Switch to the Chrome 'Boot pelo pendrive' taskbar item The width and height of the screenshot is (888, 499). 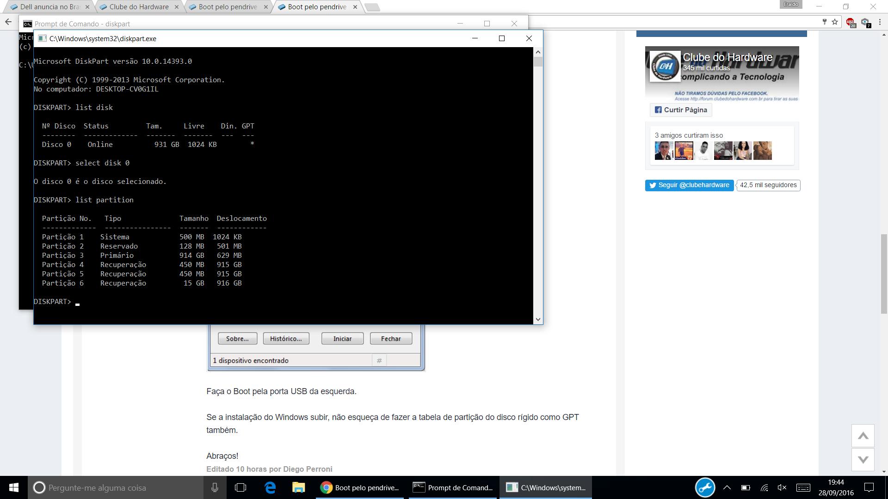pyautogui.click(x=360, y=487)
